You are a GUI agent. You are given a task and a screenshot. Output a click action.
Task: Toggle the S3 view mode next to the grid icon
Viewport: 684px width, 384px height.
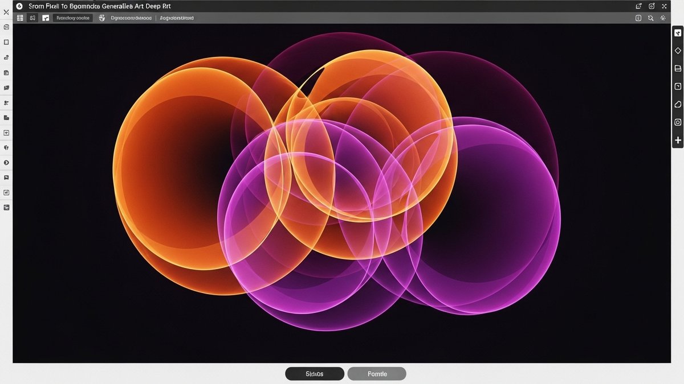coord(32,18)
